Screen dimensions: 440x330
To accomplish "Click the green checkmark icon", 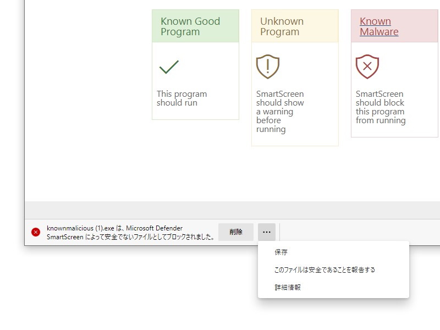I will pyautogui.click(x=169, y=67).
